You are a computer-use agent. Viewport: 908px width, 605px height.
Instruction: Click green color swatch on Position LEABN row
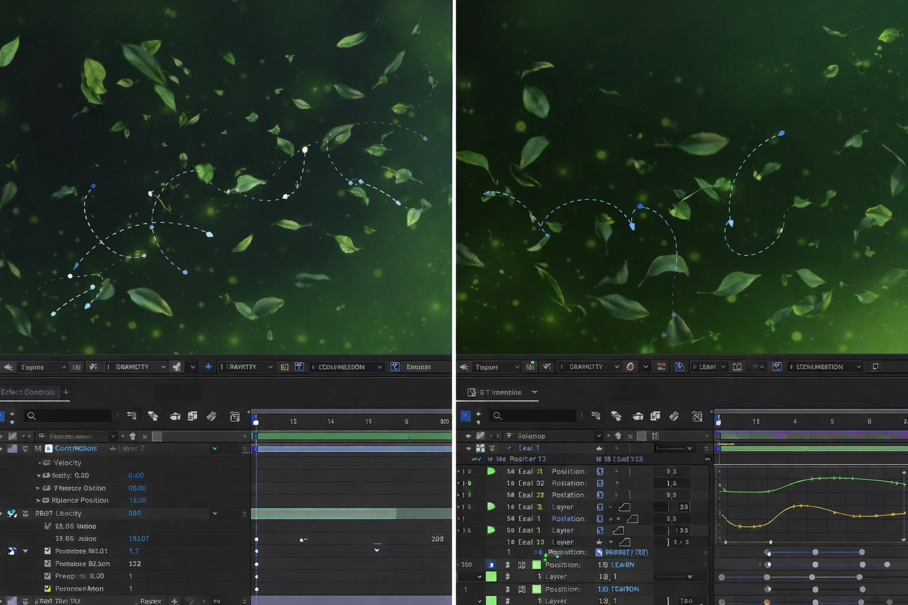tap(536, 565)
